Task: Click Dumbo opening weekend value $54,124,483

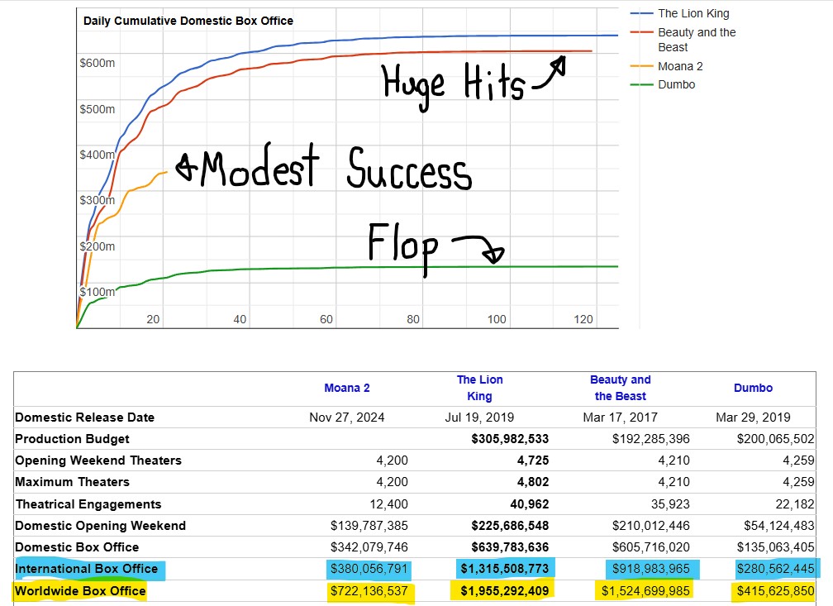Action: (773, 526)
